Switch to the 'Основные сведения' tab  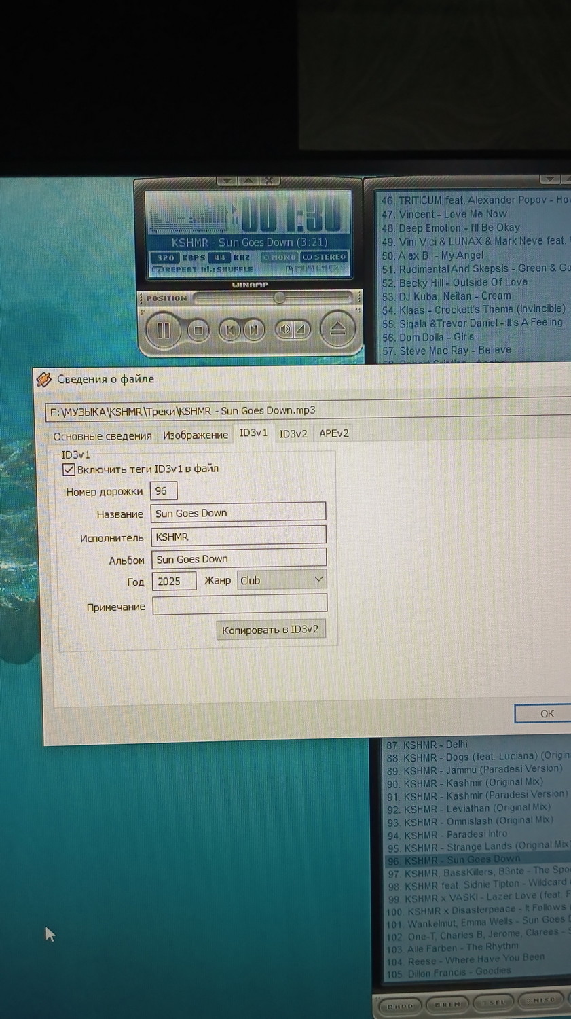point(103,435)
